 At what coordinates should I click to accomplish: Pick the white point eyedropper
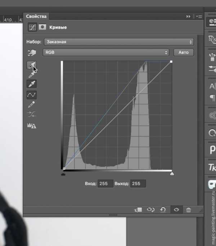point(32,84)
